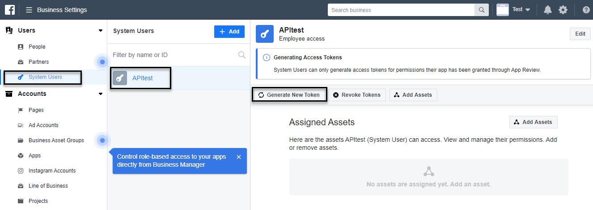The image size is (593, 210).
Task: Click Generate New Token
Action: pyautogui.click(x=289, y=95)
